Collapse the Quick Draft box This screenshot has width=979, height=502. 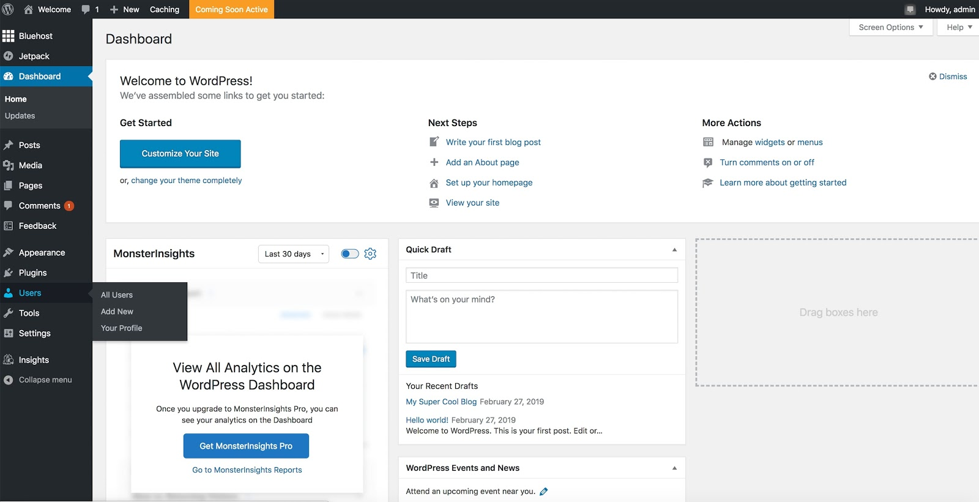click(x=674, y=250)
